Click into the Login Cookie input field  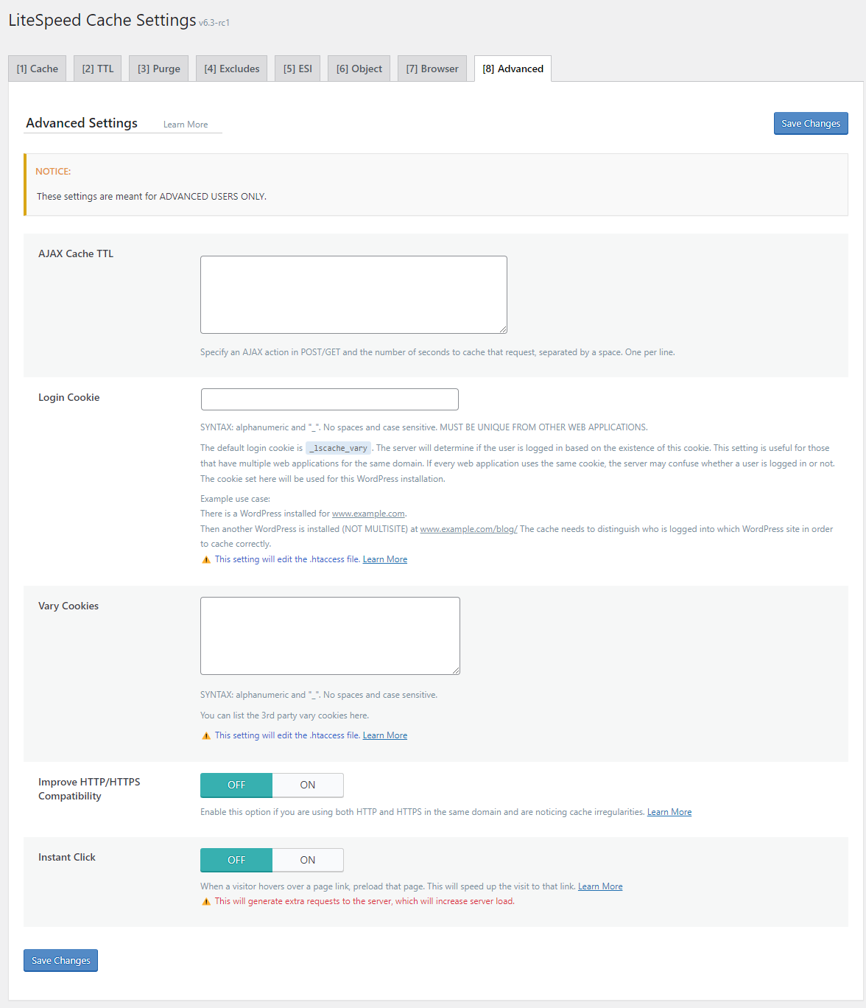330,399
